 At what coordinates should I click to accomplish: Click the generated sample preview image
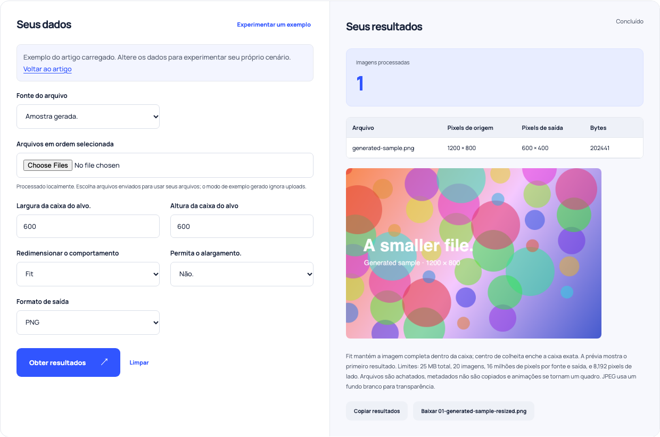coord(474,253)
